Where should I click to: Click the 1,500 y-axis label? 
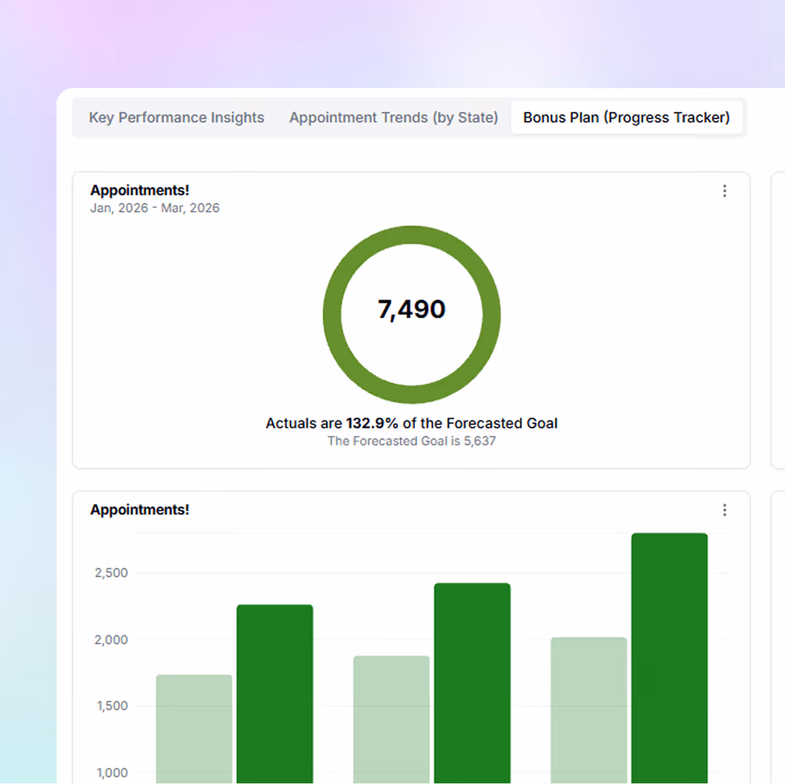(112, 705)
